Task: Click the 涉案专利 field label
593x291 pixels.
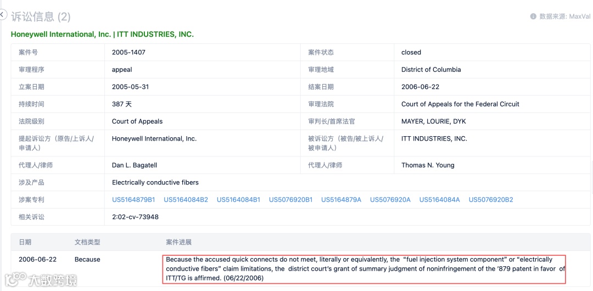Action: pos(31,199)
